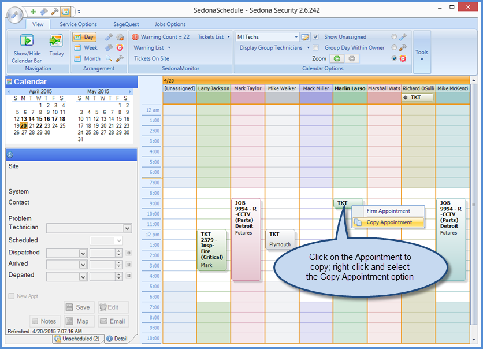Image resolution: width=483 pixels, height=349 pixels.
Task: Zoom out with the grey minus button
Action: [x=352, y=58]
